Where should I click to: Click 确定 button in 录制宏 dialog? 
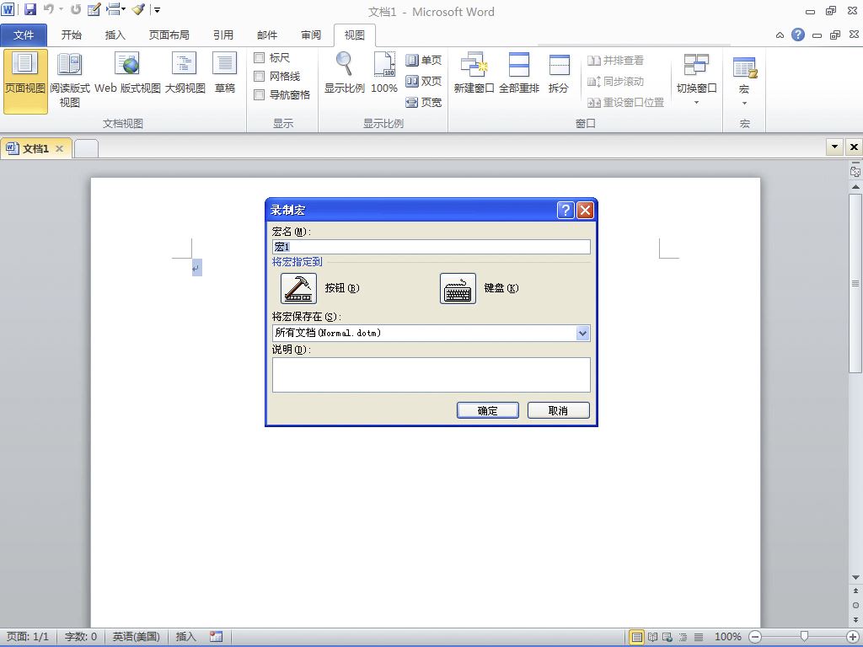point(488,410)
